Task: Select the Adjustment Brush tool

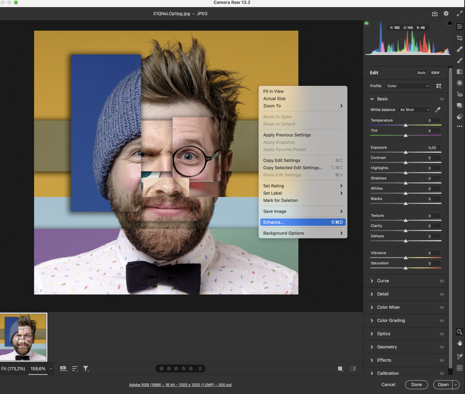Action: coord(460,60)
